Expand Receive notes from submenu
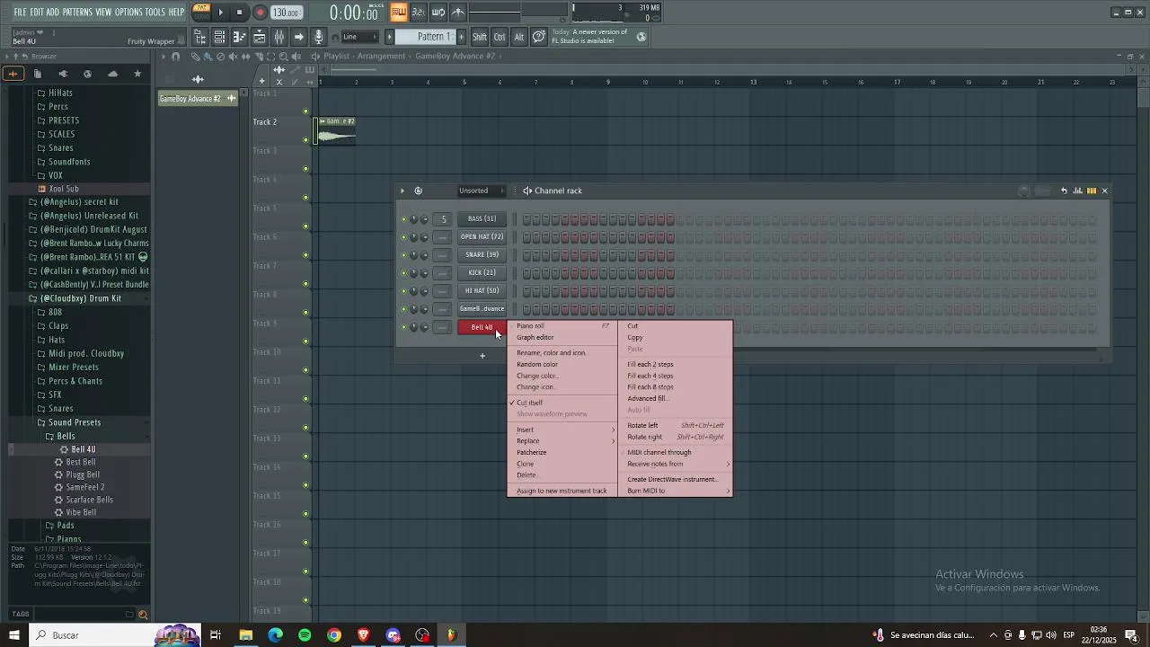This screenshot has height=647, width=1150. [x=677, y=464]
